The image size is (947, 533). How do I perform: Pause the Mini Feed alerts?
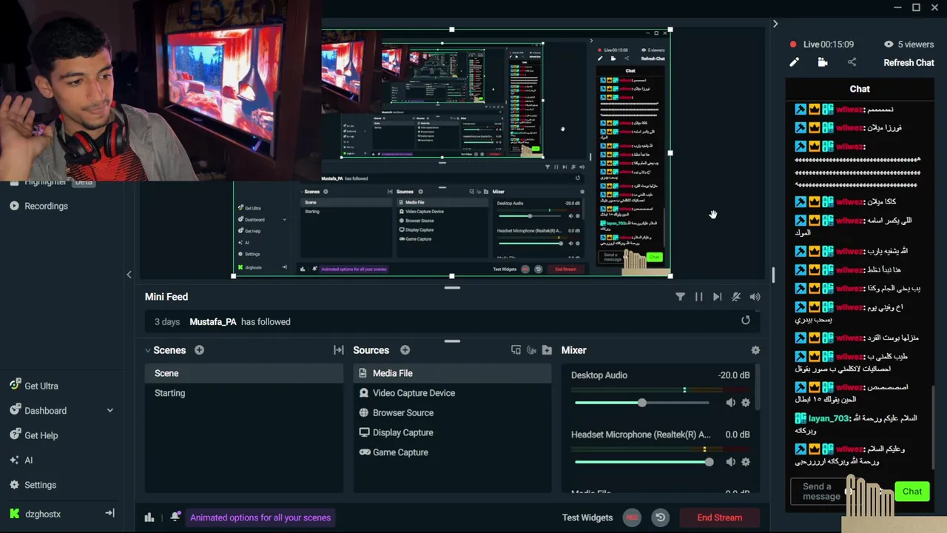698,297
